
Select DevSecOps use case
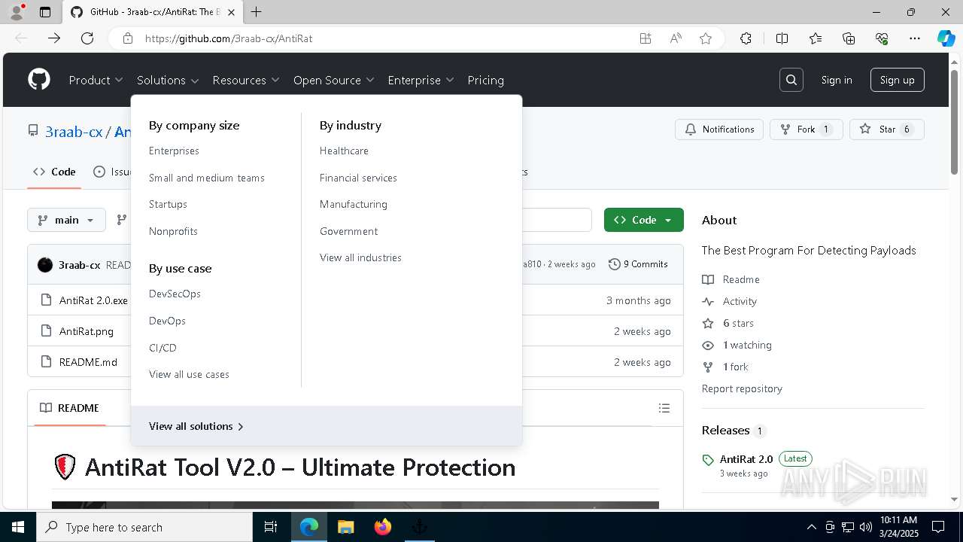[x=175, y=294]
